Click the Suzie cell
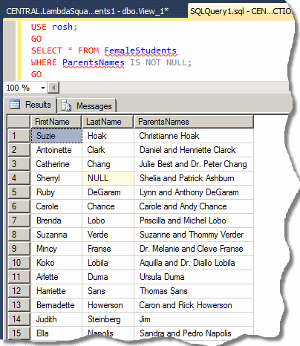The height and width of the screenshot is (346, 300). (56, 136)
